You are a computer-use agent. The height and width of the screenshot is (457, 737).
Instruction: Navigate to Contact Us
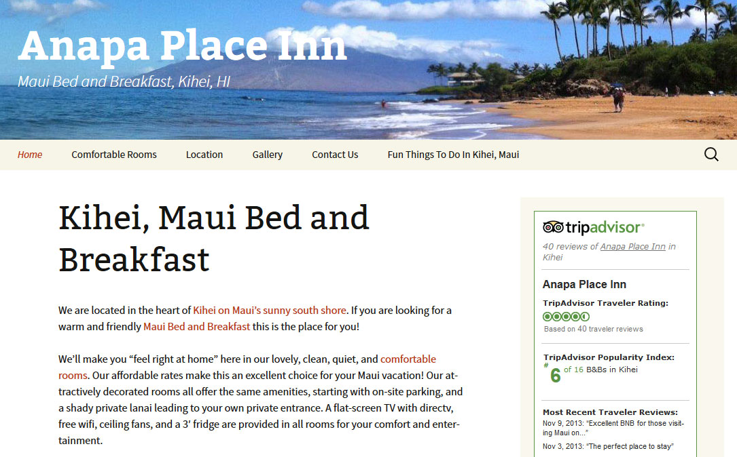click(335, 155)
